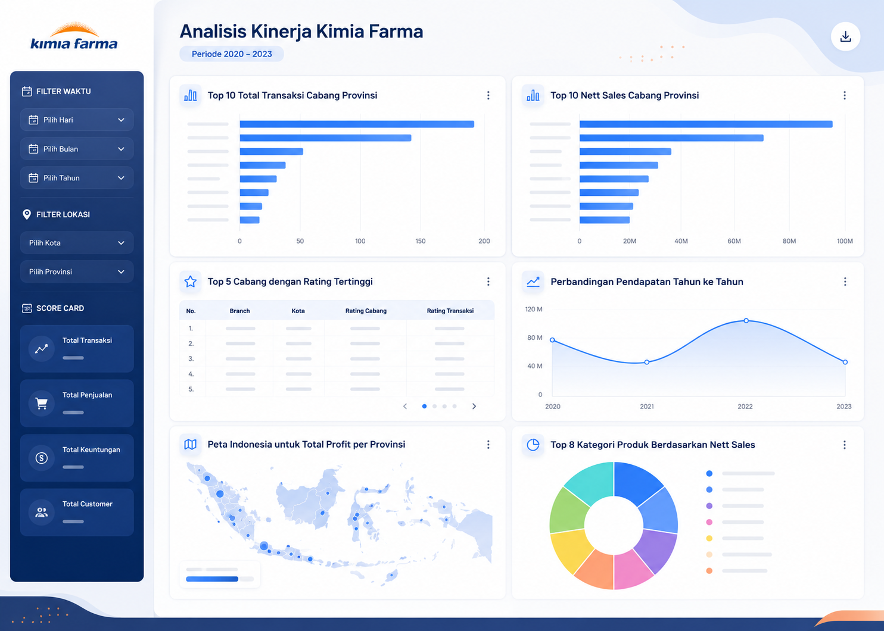Click the star icon beside Top 5 Cabang

coord(191,282)
